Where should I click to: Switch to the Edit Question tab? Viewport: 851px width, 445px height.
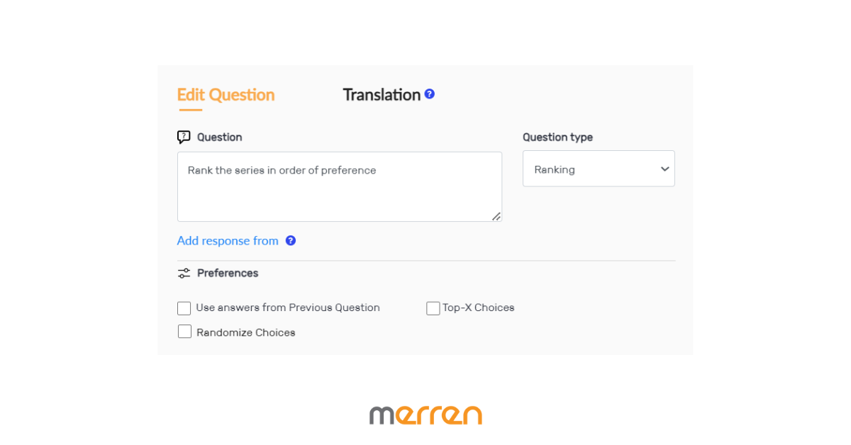pos(226,95)
